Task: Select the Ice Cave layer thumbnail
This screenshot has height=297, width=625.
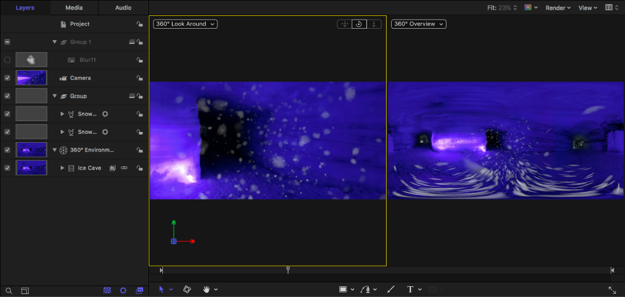Action: [31, 168]
